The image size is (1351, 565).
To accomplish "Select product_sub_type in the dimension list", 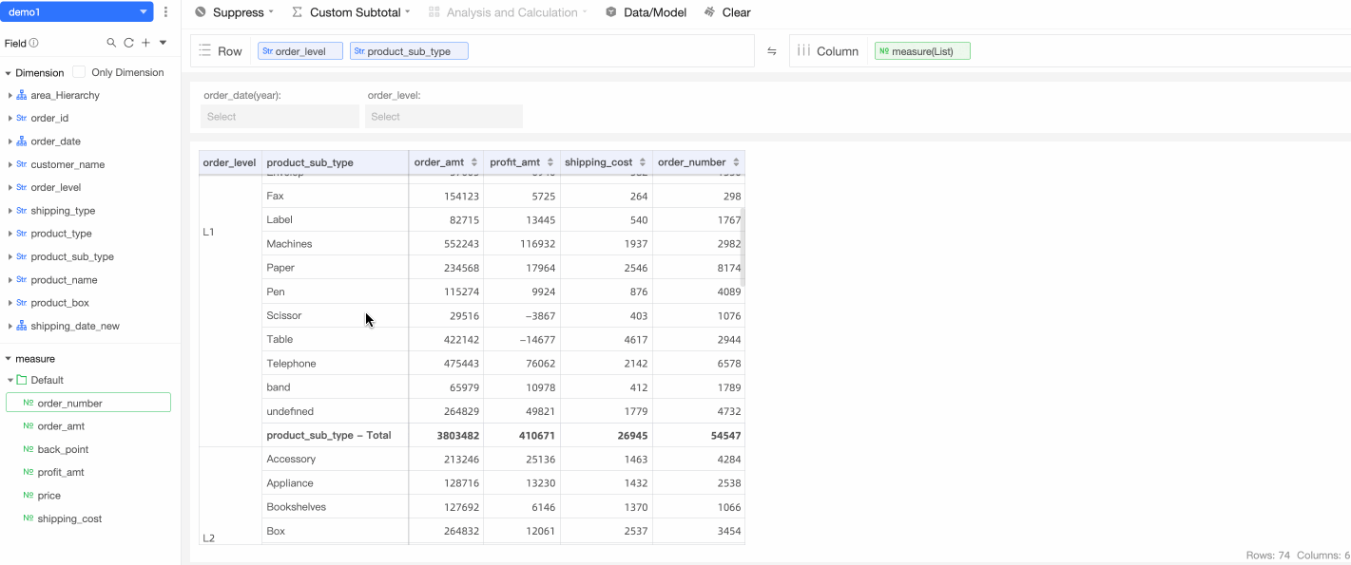I will [x=72, y=256].
